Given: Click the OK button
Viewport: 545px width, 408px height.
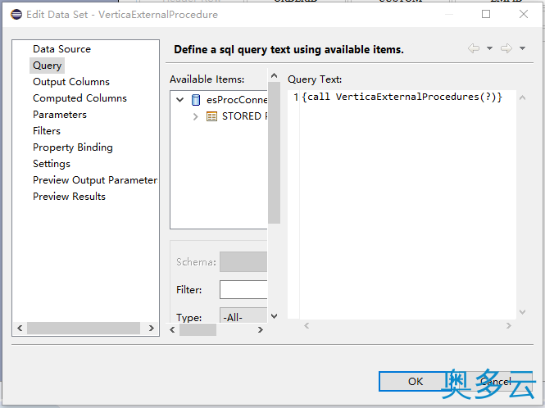Looking at the screenshot, I should point(416,381).
